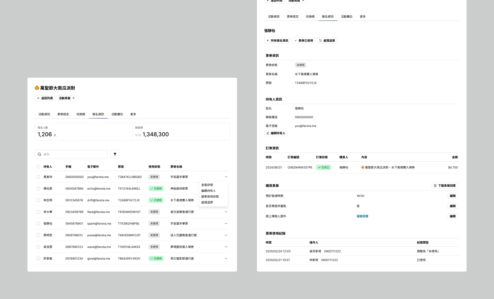Click the 未使用 badge in 黃美玲 row
This screenshot has width=494, height=299.
click(x=154, y=177)
